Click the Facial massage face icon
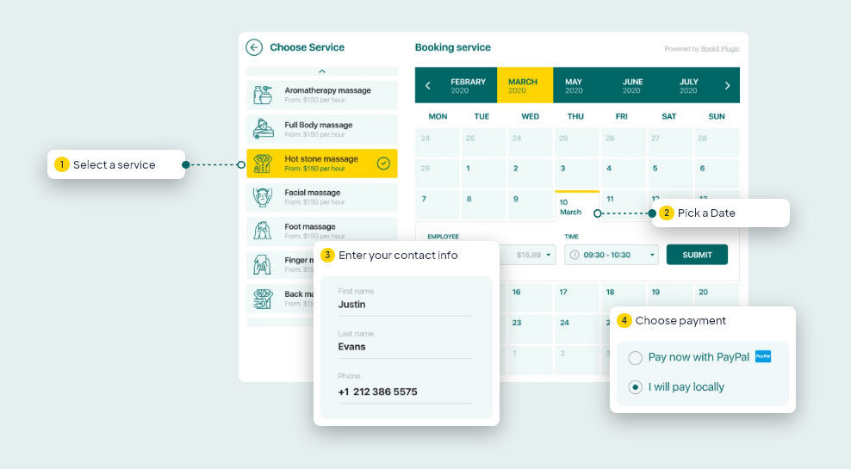Screen dimensions: 851x469 click(x=263, y=197)
